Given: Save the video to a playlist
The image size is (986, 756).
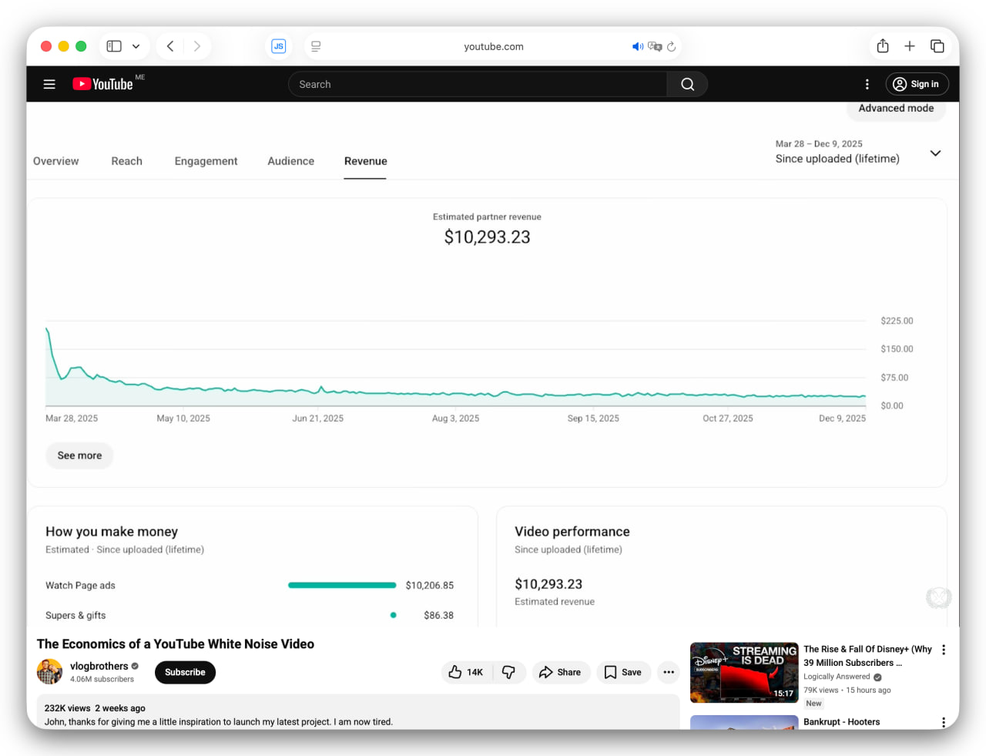Looking at the screenshot, I should click(623, 672).
